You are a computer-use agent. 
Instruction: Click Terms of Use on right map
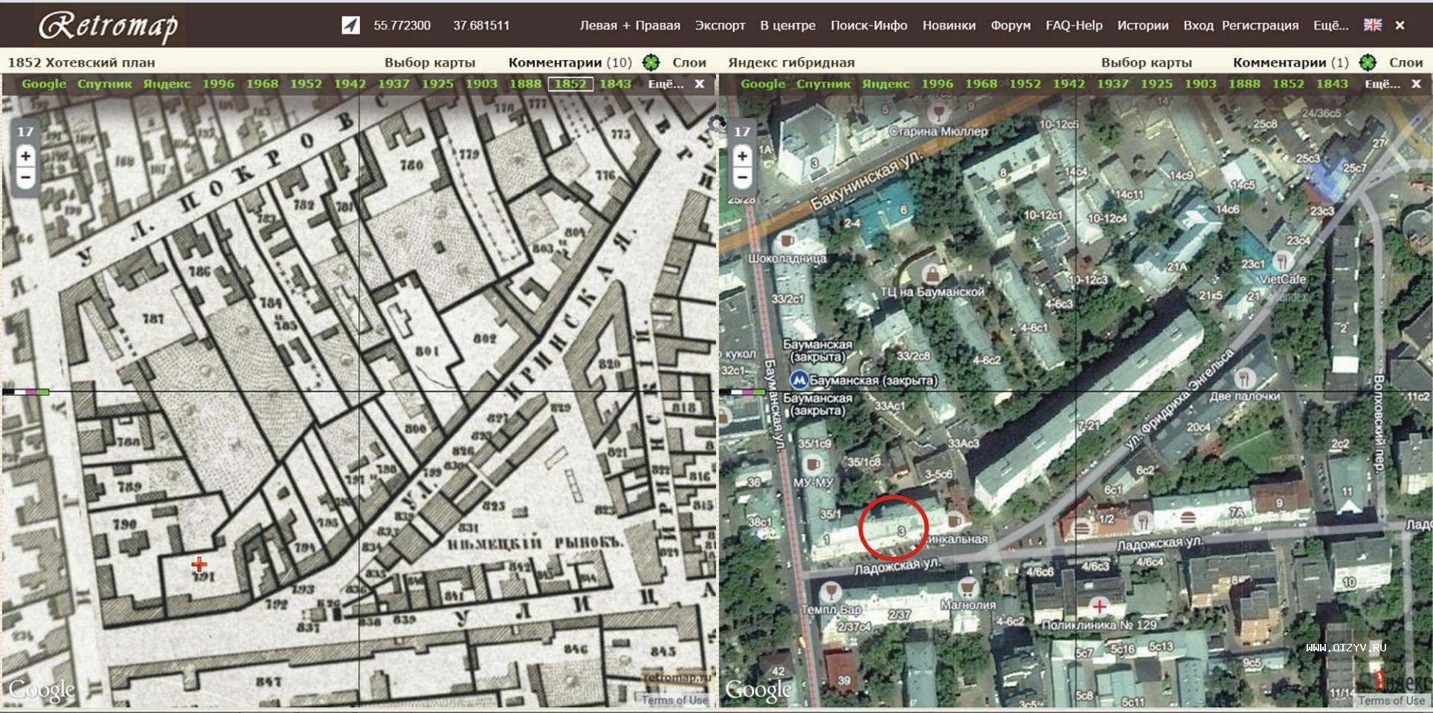pos(1391,700)
